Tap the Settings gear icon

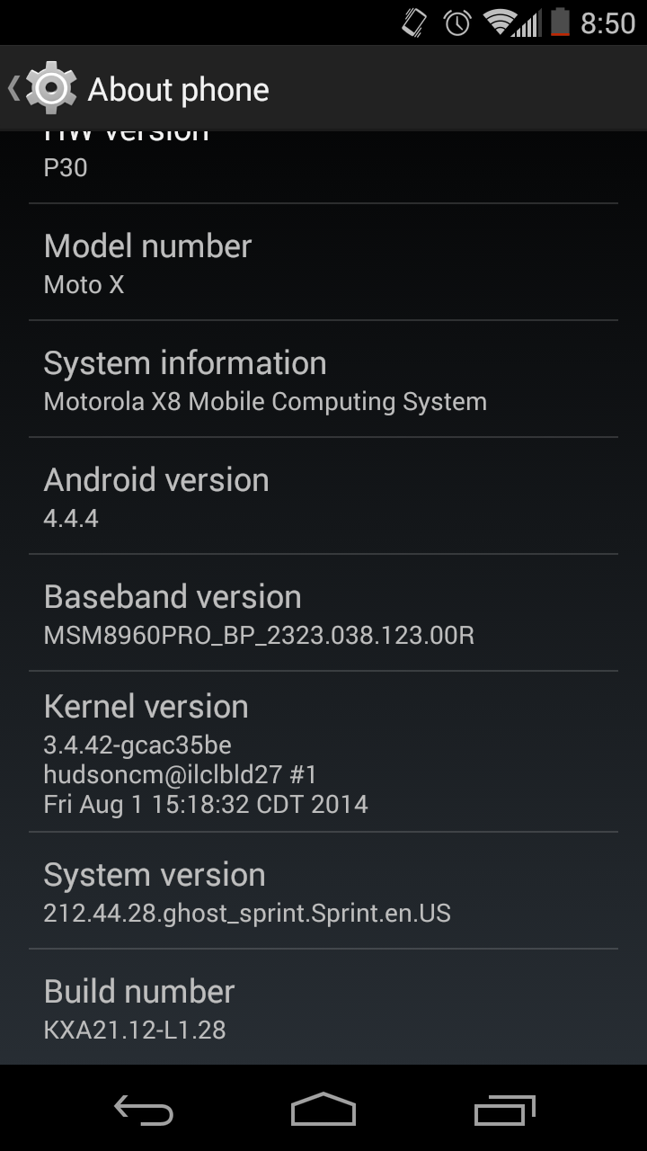coord(51,88)
